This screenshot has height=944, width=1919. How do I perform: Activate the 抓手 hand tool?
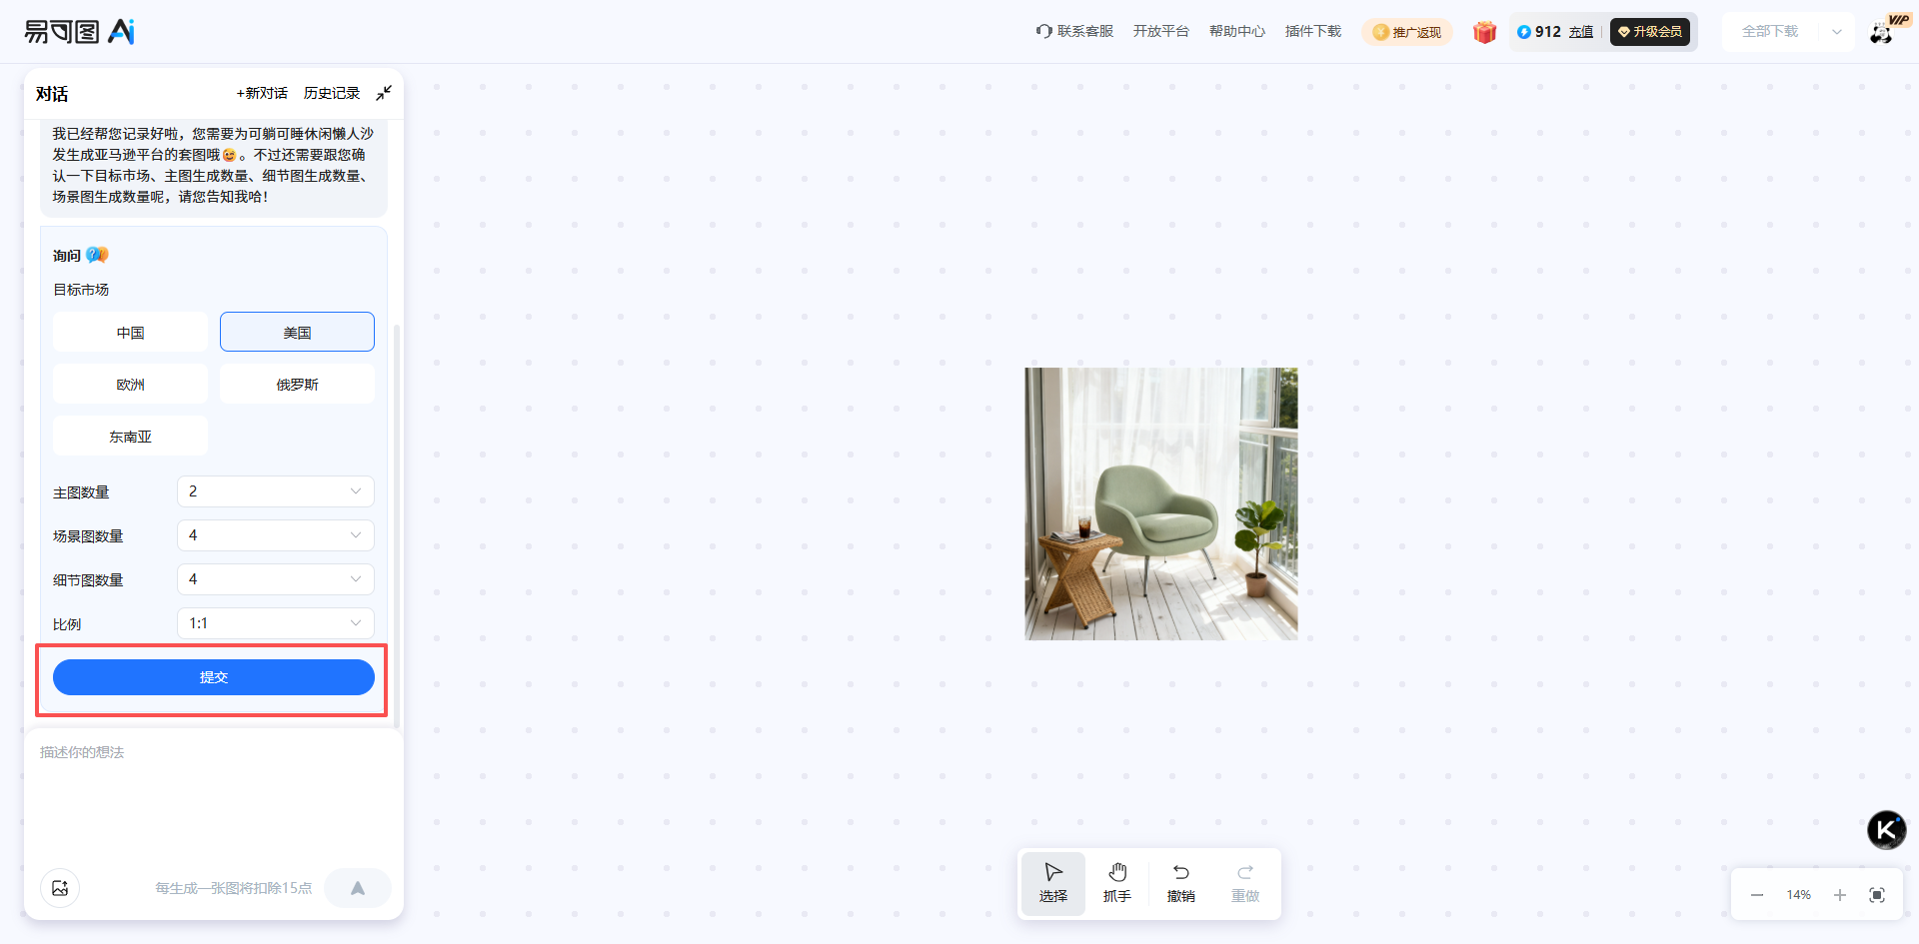[x=1117, y=883]
